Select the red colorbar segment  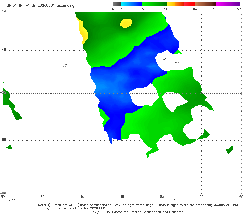pos(189,4)
